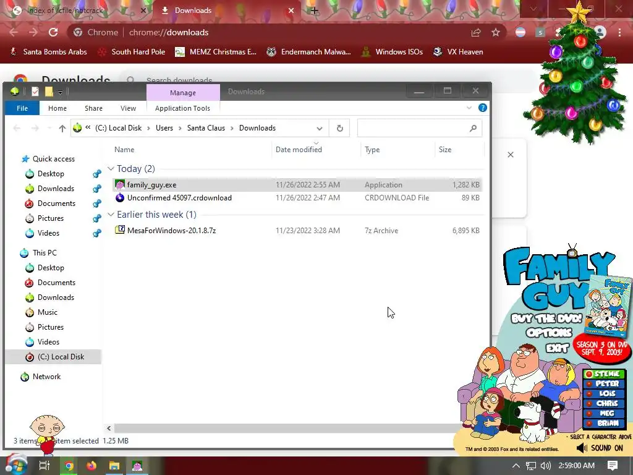Screen dimensions: 633x475
Task: Expand the Explorer ribbon with the chevron
Action: pyautogui.click(x=469, y=108)
